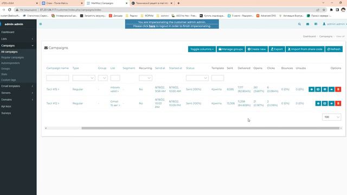Open the page size dropdown showing 100

click(331, 117)
